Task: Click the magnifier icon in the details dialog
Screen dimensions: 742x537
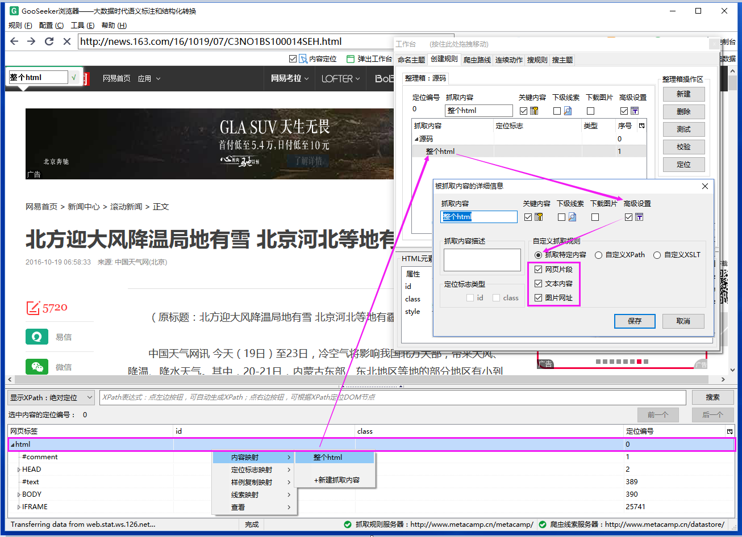Action: point(572,217)
